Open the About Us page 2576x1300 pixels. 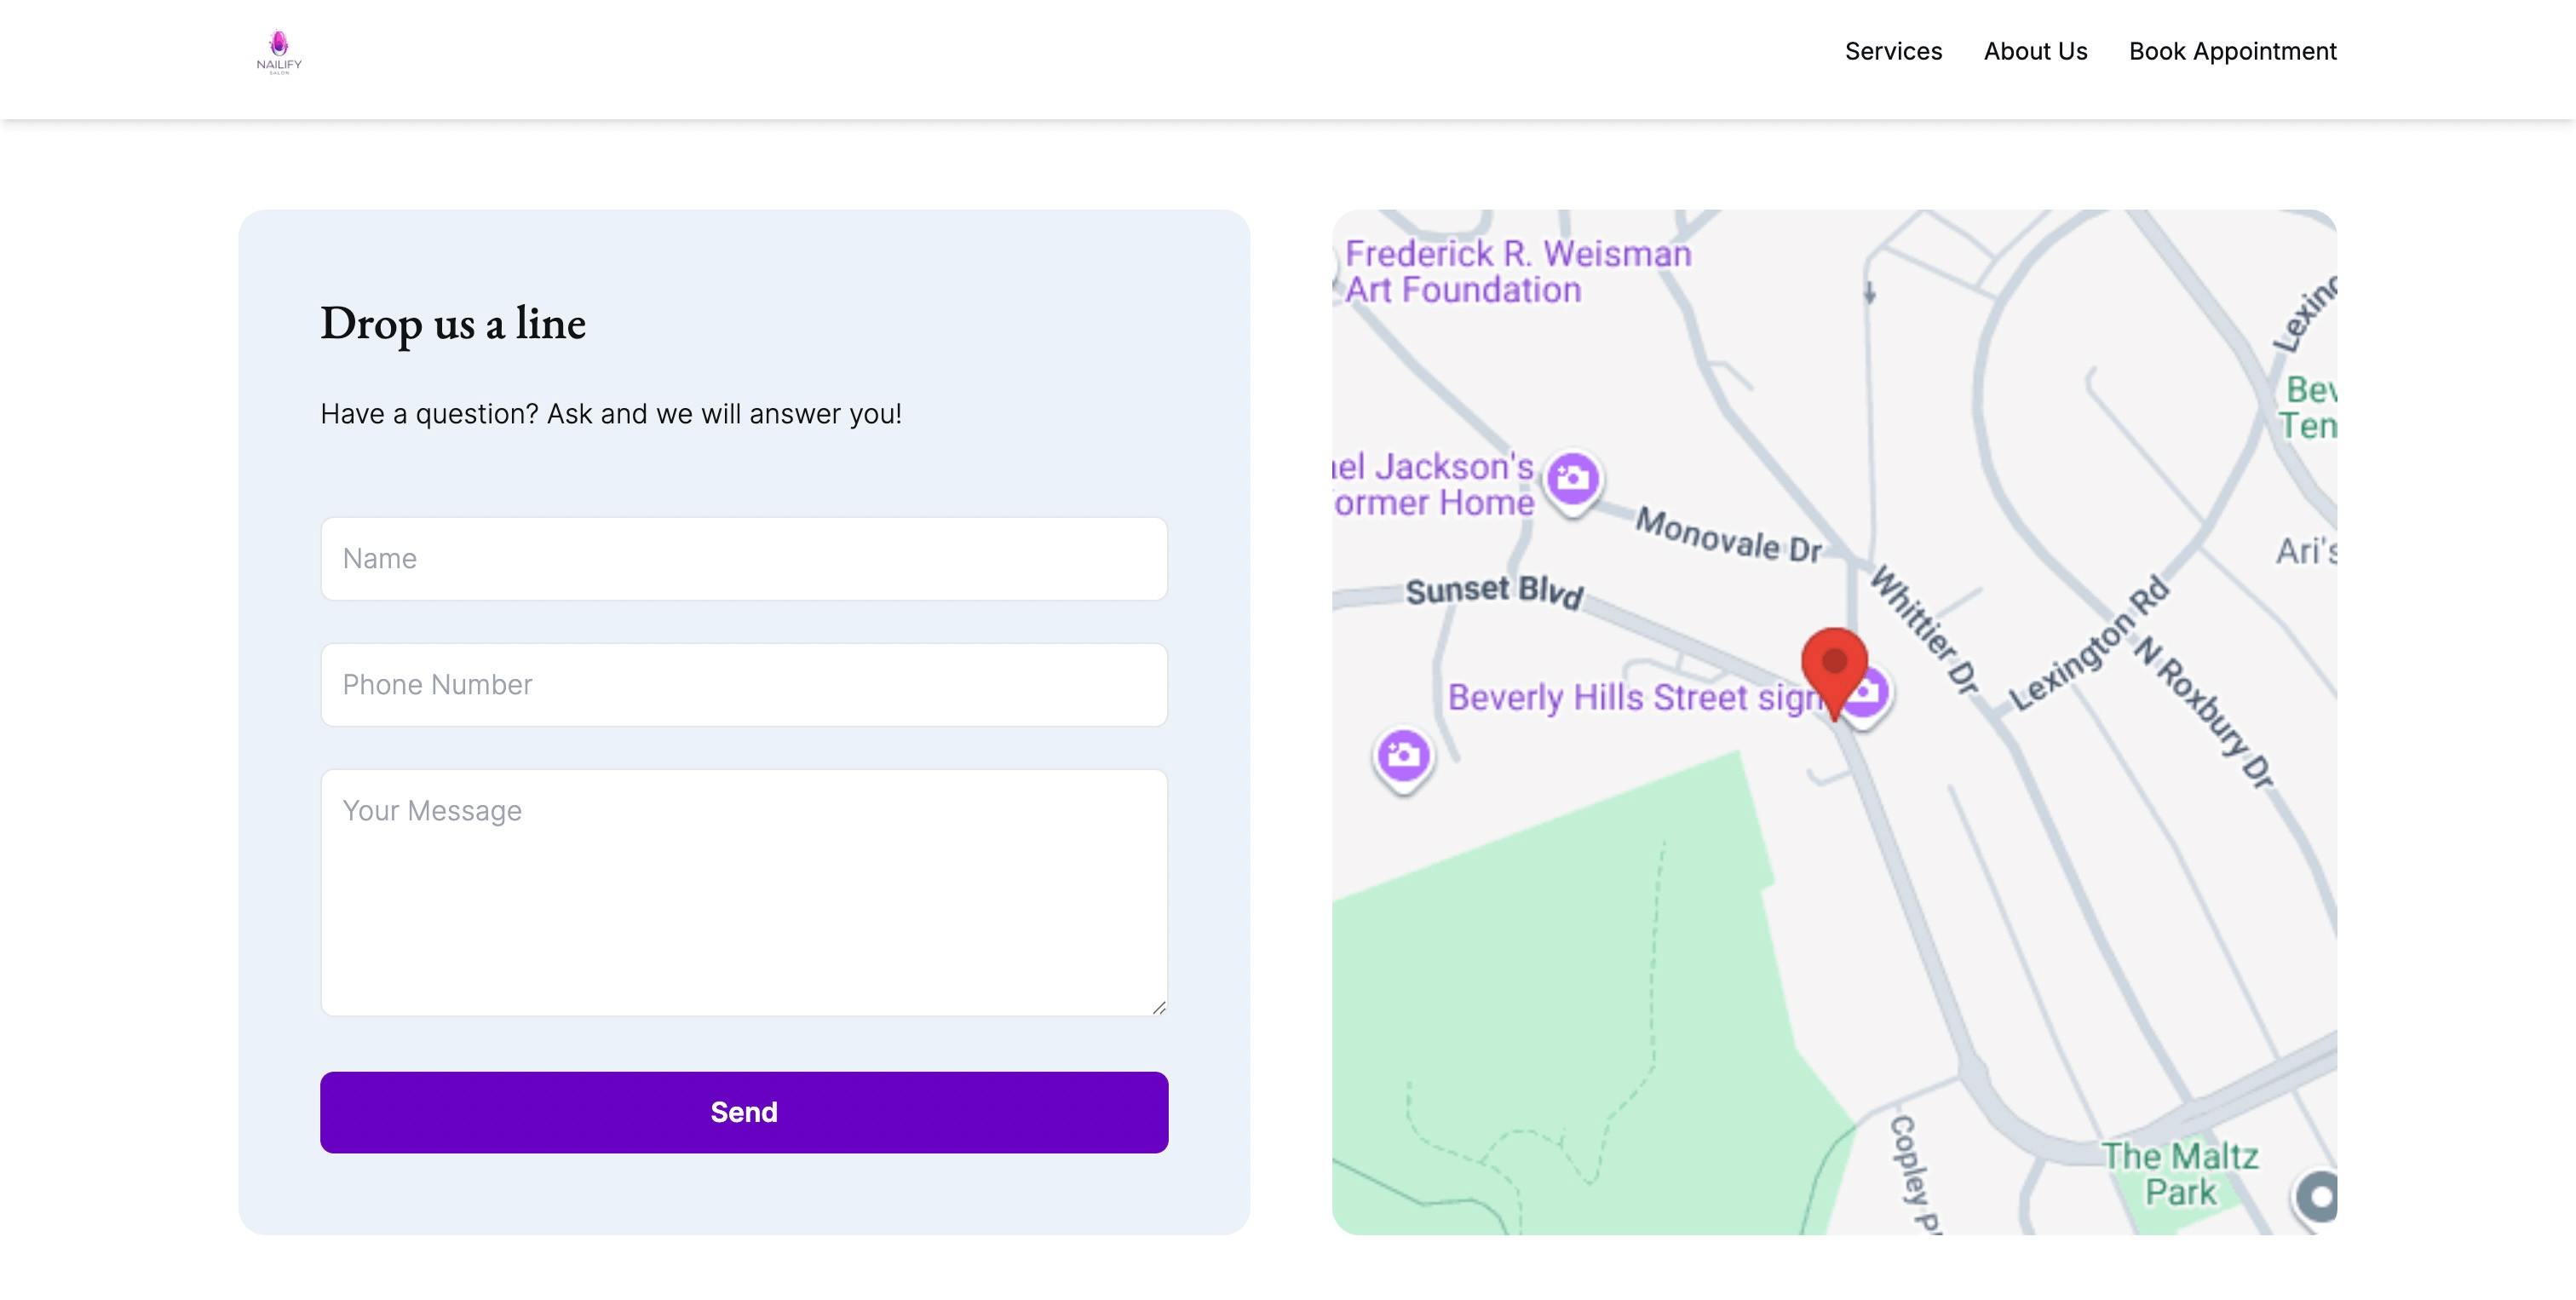click(x=2035, y=51)
